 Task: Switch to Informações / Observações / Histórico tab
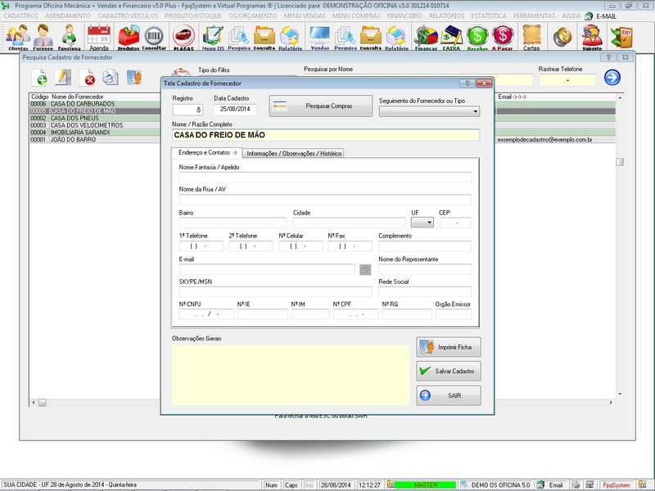click(x=294, y=153)
